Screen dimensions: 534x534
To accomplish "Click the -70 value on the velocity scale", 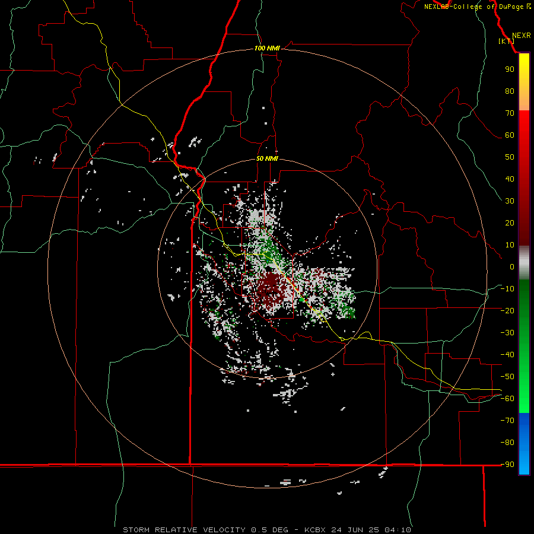I will (x=507, y=421).
